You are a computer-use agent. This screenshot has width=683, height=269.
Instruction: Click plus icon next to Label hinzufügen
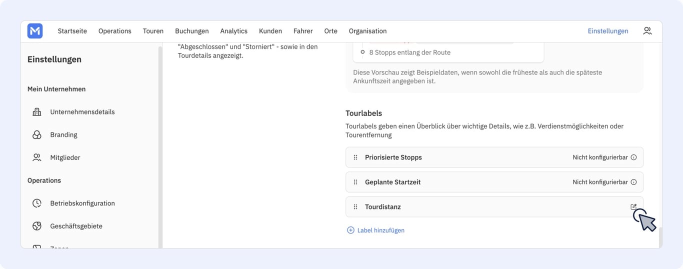point(350,230)
